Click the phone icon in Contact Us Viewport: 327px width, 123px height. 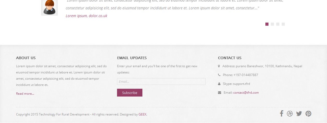pyautogui.click(x=219, y=75)
